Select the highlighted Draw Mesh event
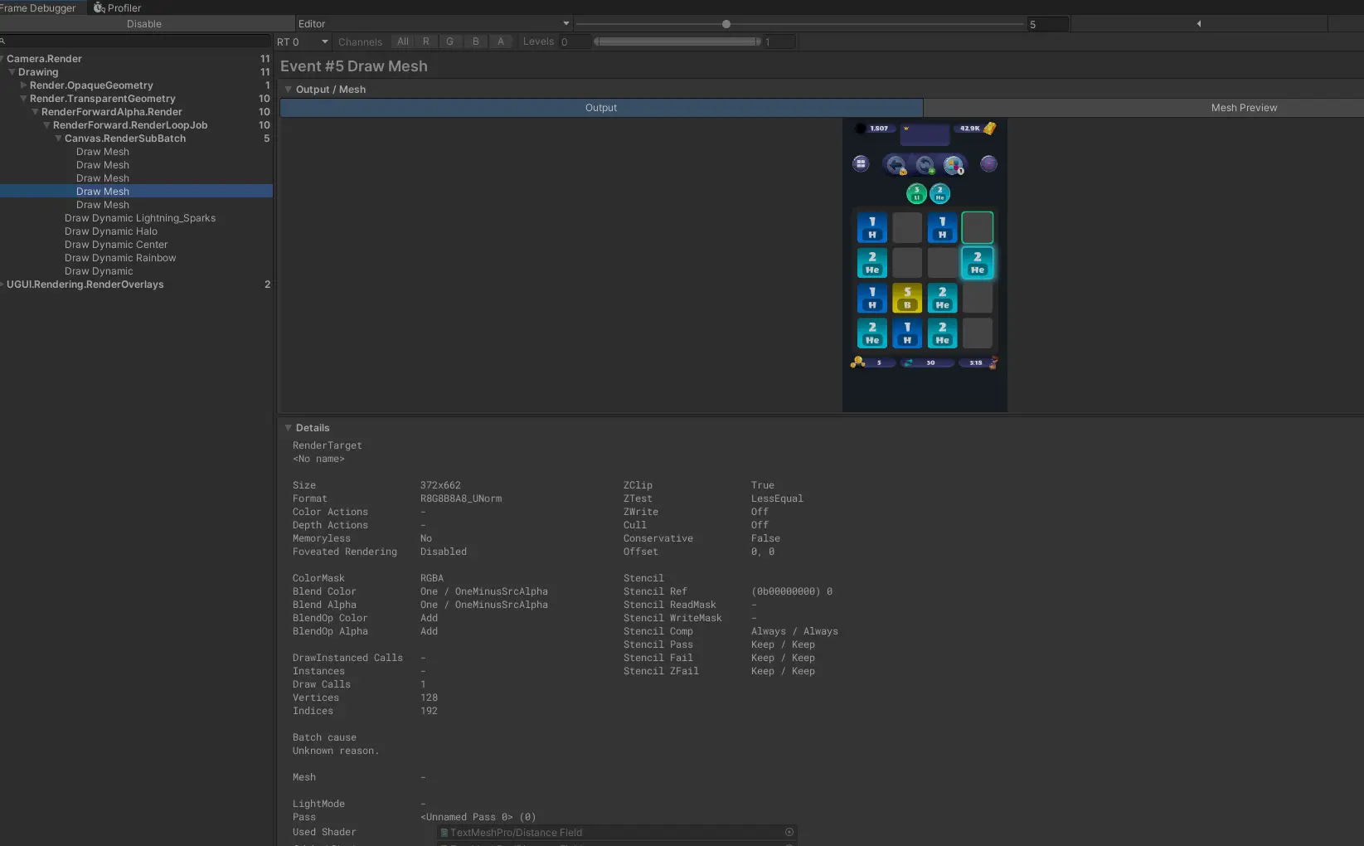This screenshot has width=1364, height=846. click(136, 192)
